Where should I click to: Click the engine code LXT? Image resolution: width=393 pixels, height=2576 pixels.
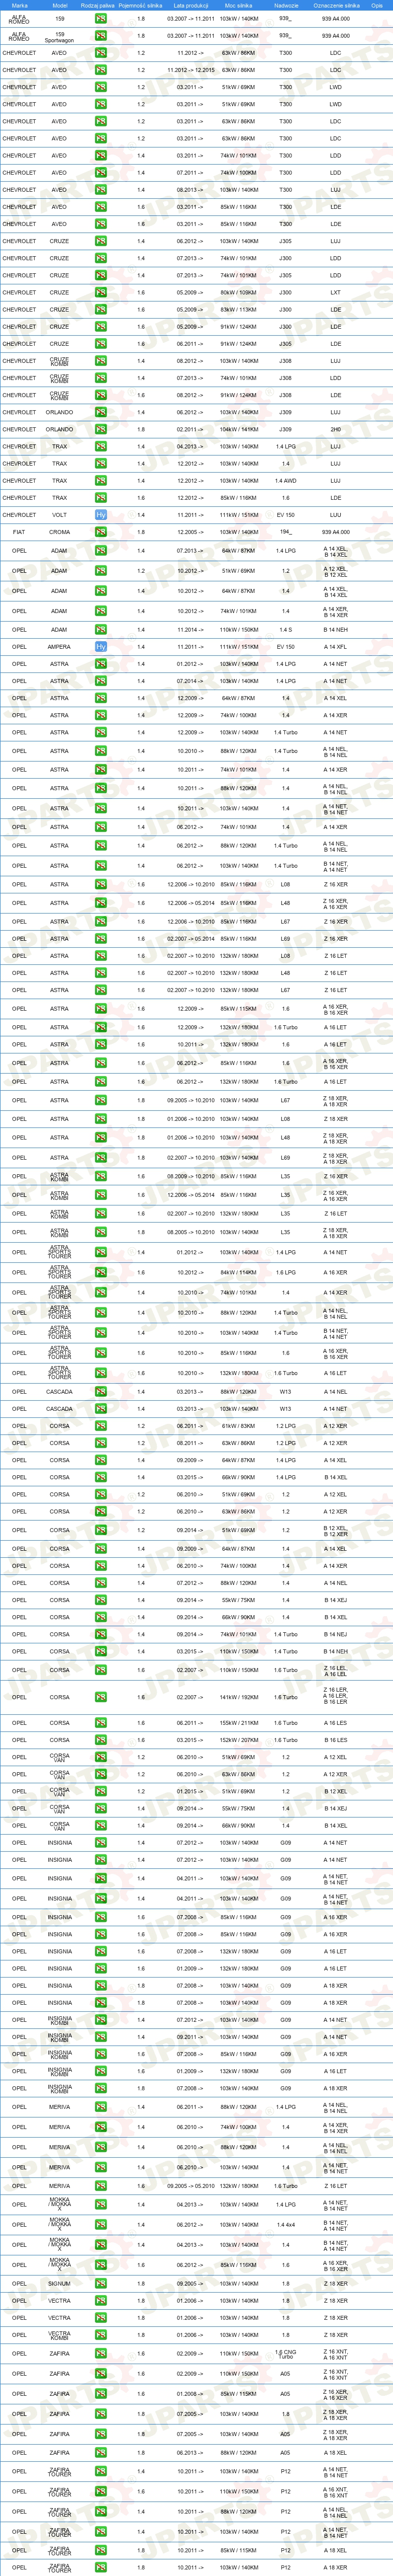click(x=335, y=293)
